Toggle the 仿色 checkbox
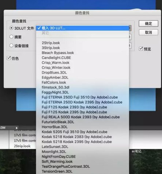 pyautogui.click(x=9, y=58)
